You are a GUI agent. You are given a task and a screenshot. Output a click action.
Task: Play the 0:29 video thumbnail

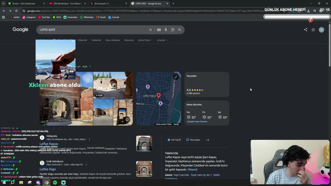(x=113, y=85)
